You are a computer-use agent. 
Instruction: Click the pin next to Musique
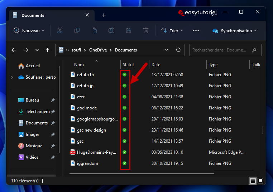click(53, 146)
